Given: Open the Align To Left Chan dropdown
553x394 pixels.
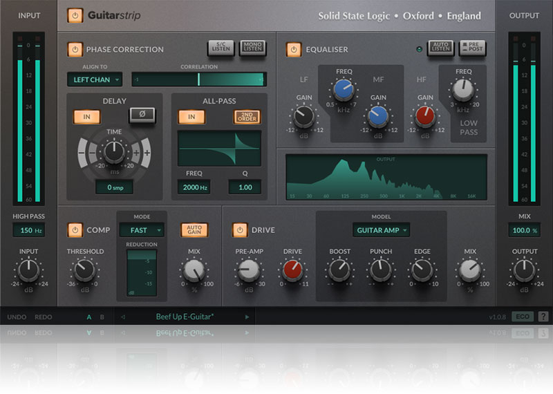Looking at the screenshot, I should (95, 79).
